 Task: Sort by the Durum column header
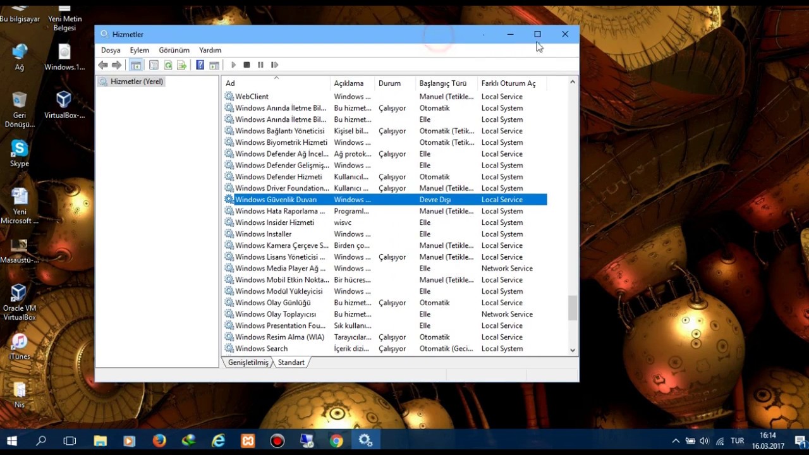(395, 83)
